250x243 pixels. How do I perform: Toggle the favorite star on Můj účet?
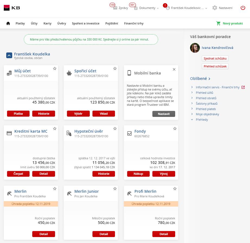point(55,68)
